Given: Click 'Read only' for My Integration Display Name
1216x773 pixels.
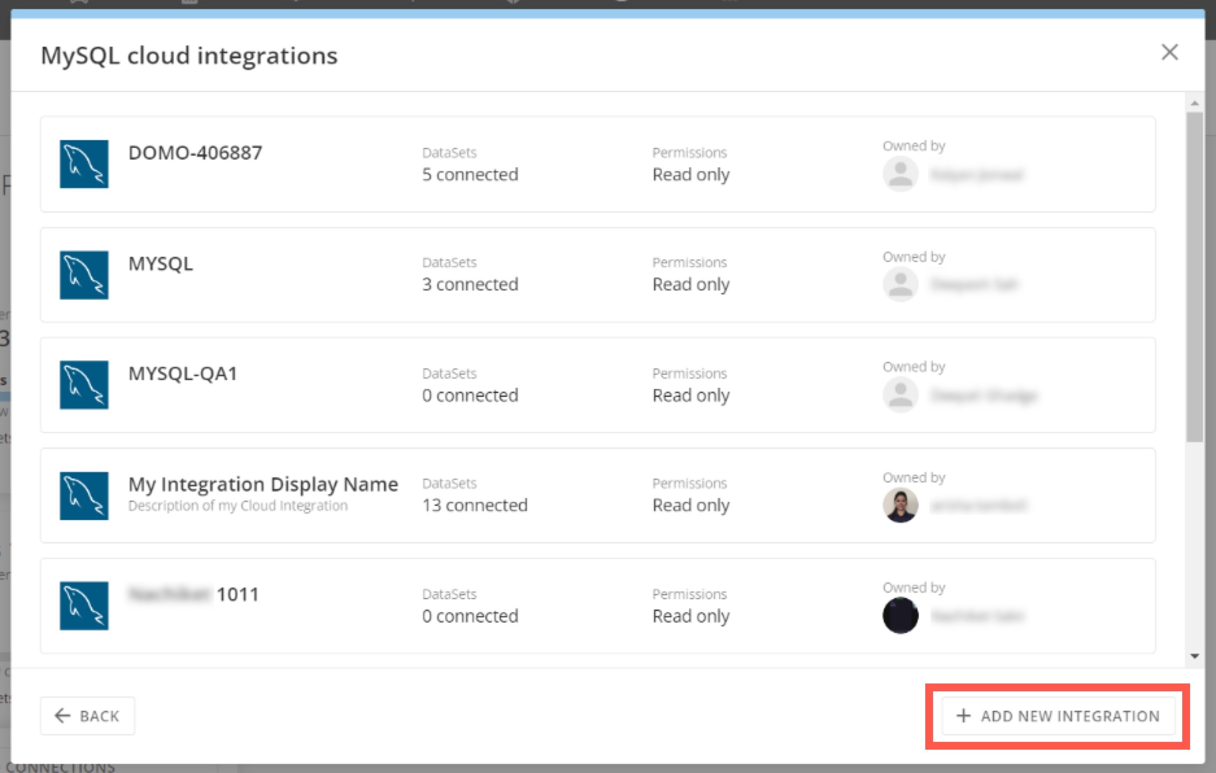Looking at the screenshot, I should click(x=691, y=505).
